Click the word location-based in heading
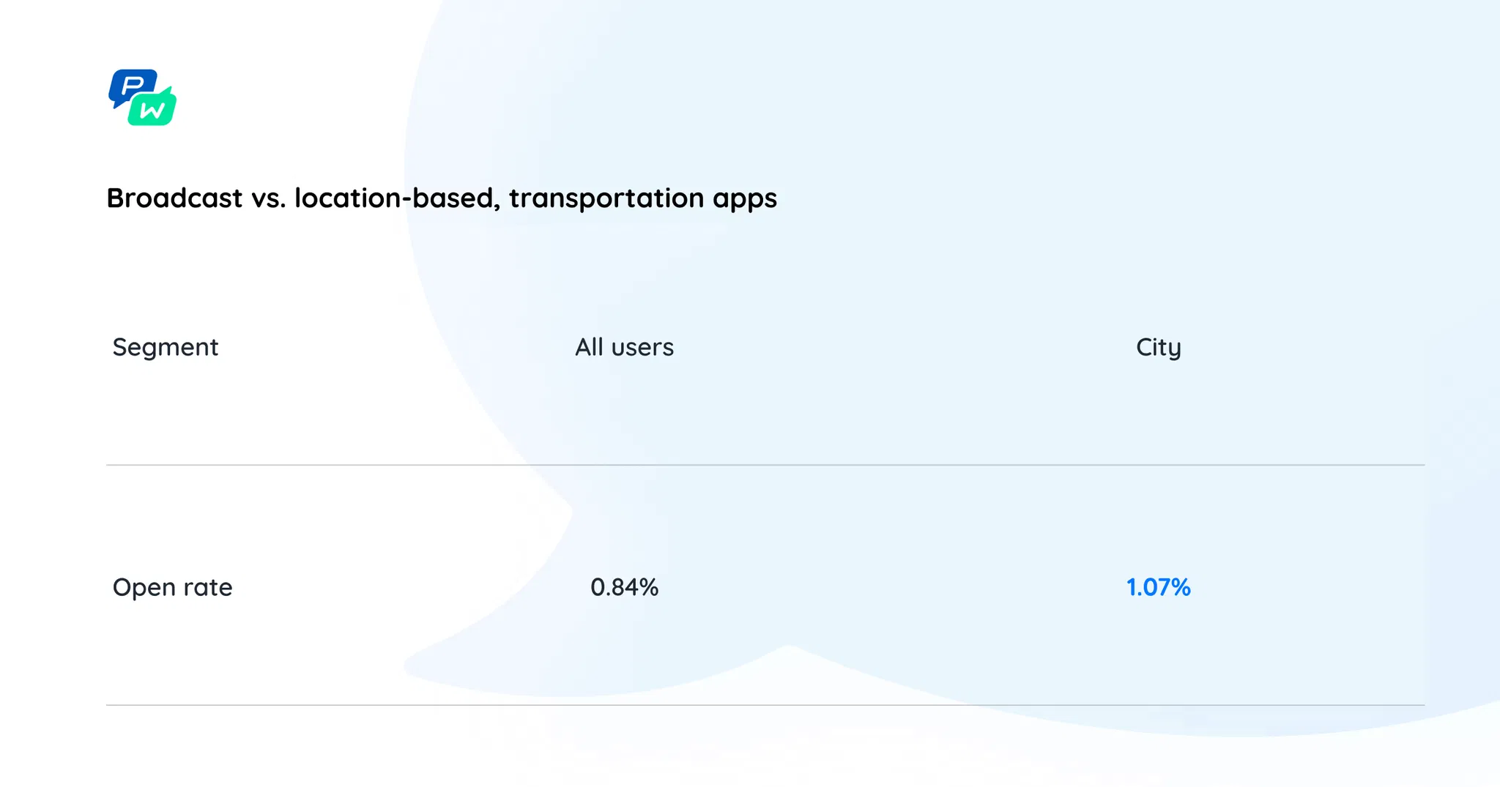The height and width of the screenshot is (787, 1500). (397, 198)
